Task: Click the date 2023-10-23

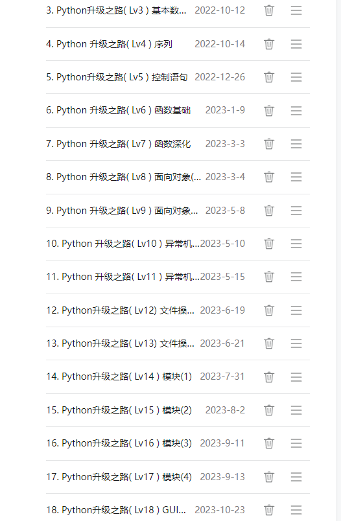Action: click(220, 510)
